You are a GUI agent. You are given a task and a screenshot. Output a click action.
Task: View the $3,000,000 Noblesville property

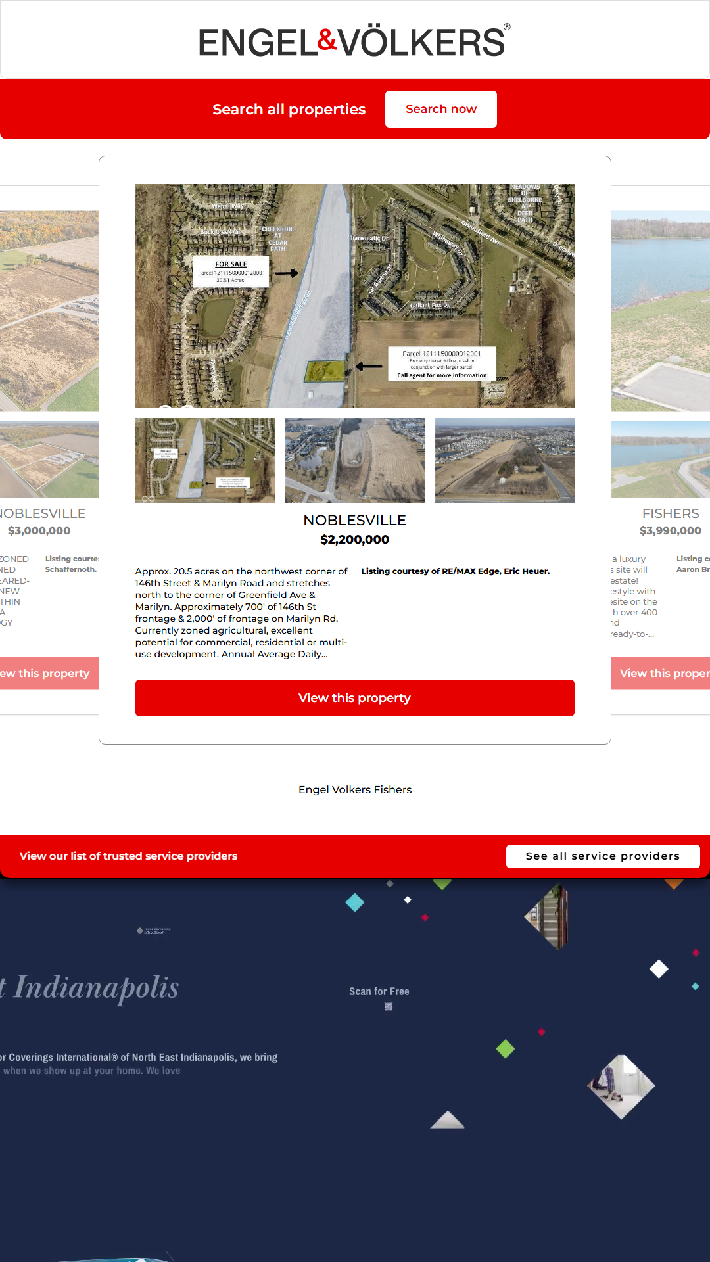49,673
